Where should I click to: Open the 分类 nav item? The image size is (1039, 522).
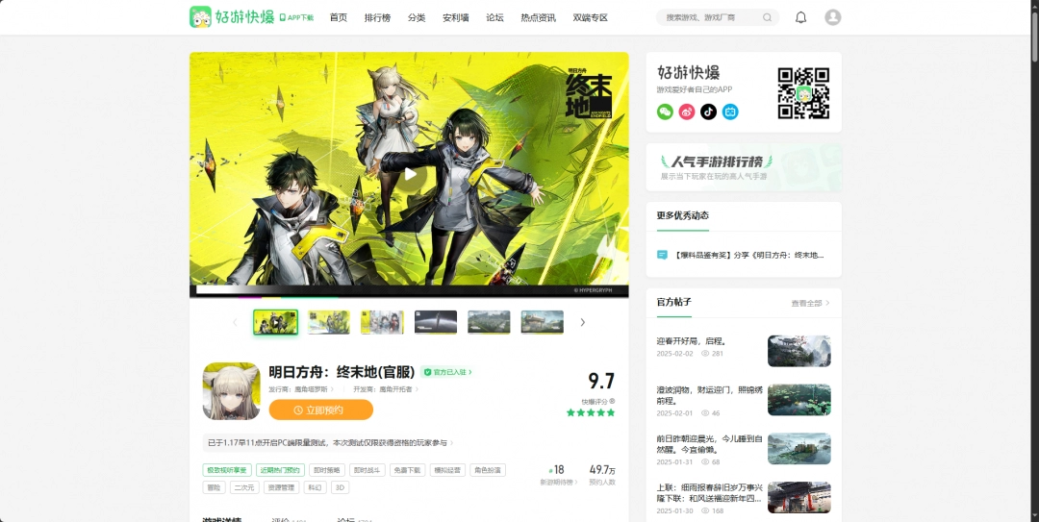click(x=417, y=18)
